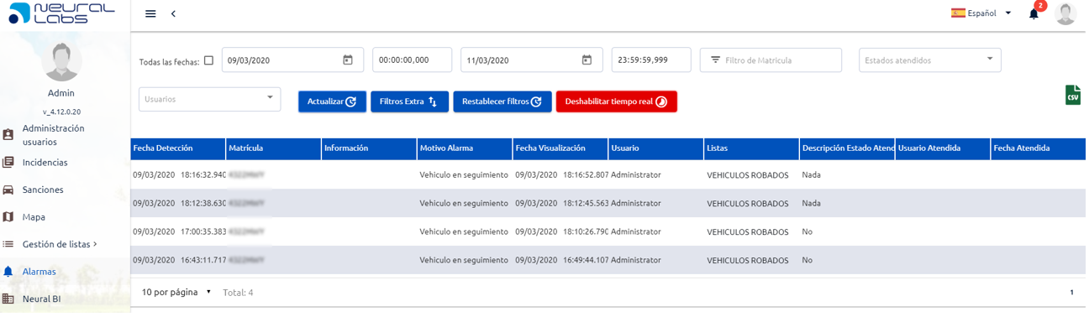Click the end date field 11/03/2020
This screenshot has width=1089, height=322.
pos(531,60)
